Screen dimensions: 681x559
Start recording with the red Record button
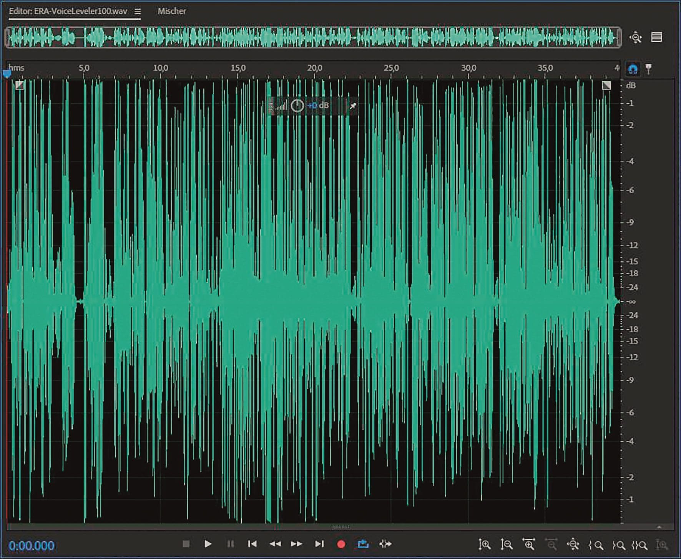coord(341,544)
